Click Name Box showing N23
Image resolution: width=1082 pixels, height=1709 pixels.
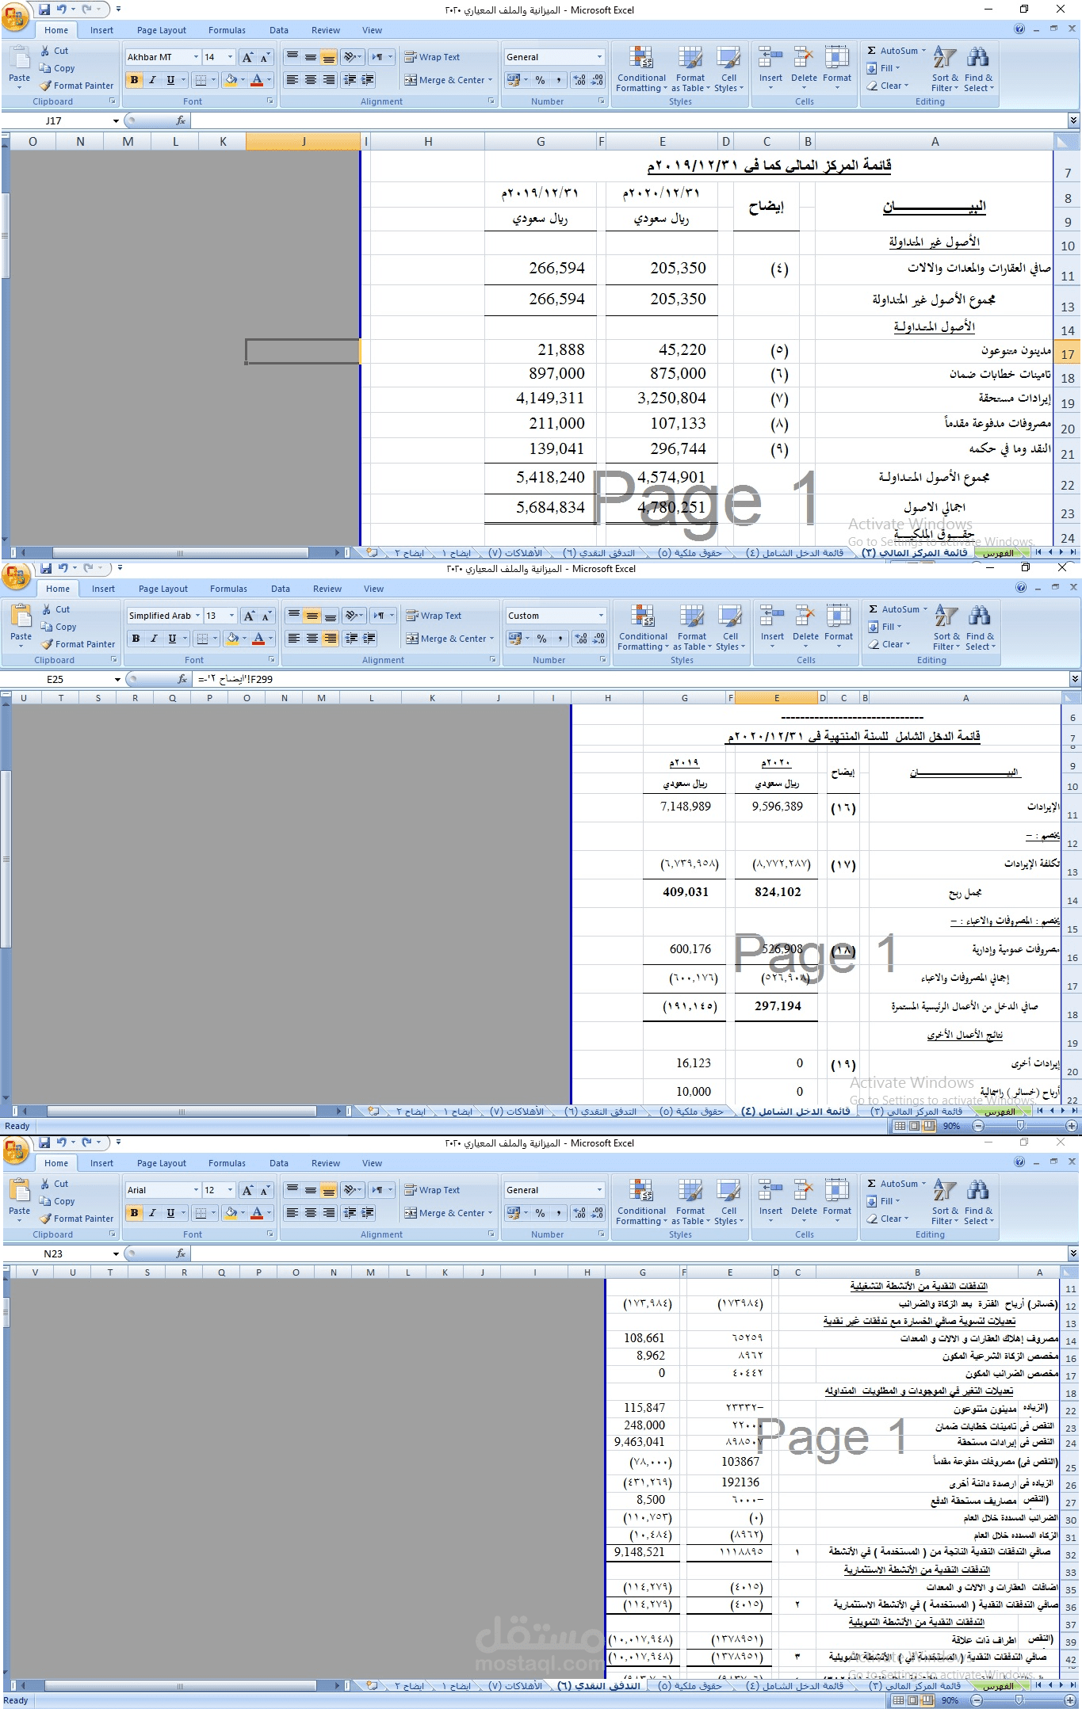coord(54,1253)
